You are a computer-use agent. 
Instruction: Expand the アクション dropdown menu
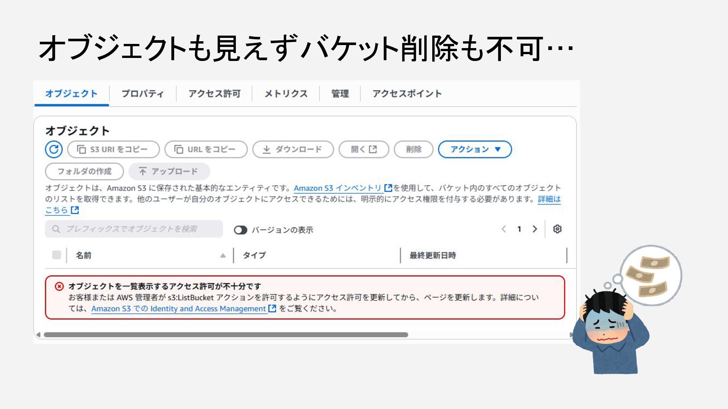[x=475, y=149]
